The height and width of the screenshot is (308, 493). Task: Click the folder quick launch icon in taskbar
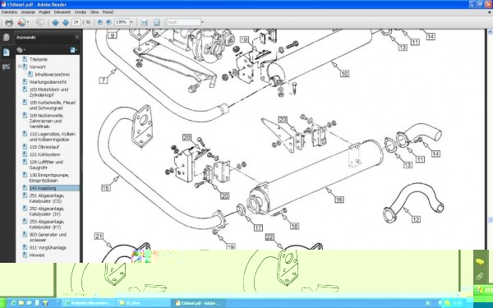point(21,303)
